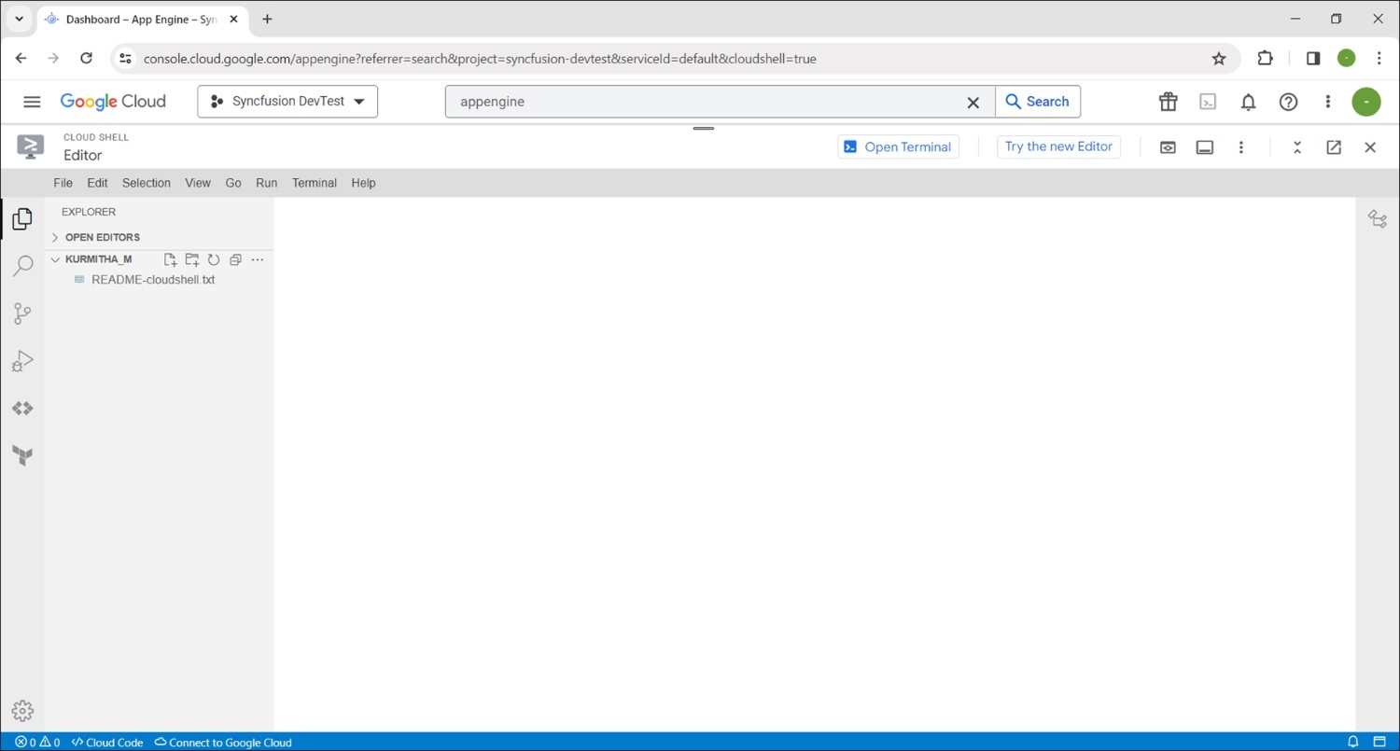The image size is (1400, 751).
Task: Open README-cloudshell.txt file
Action: click(153, 280)
